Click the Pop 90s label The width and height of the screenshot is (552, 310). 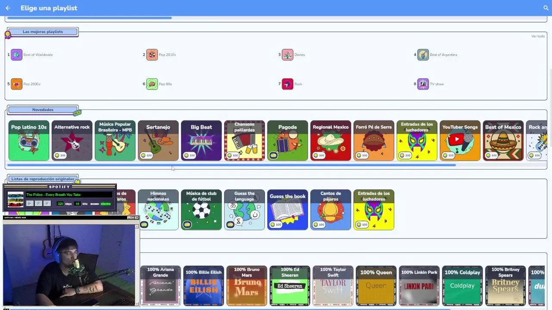coord(165,84)
